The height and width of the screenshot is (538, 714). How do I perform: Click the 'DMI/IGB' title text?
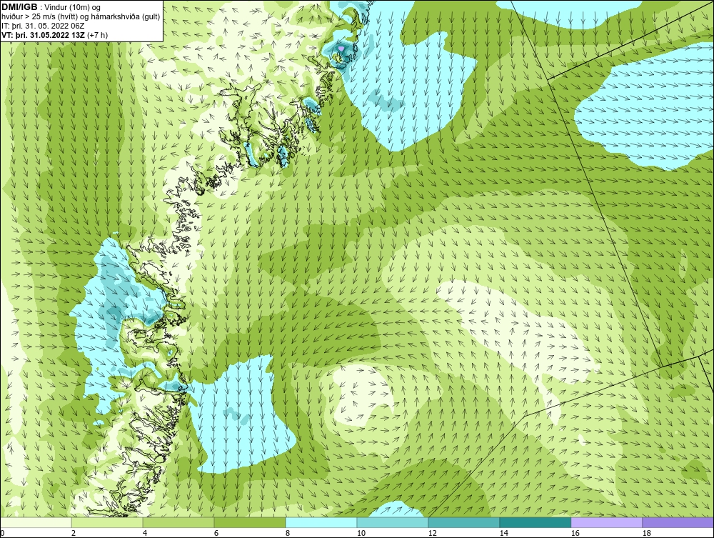(x=19, y=6)
